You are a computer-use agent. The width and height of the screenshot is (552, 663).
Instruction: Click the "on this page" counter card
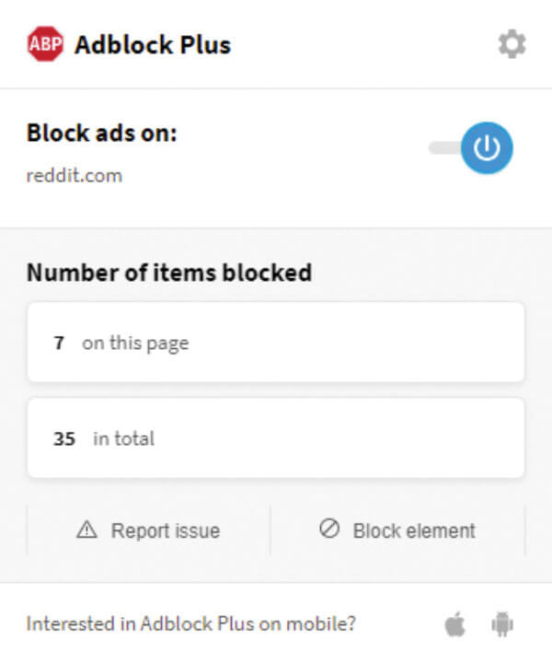click(x=276, y=343)
